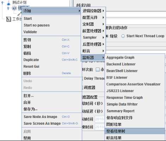Choose Start from the context menu

(51, 18)
